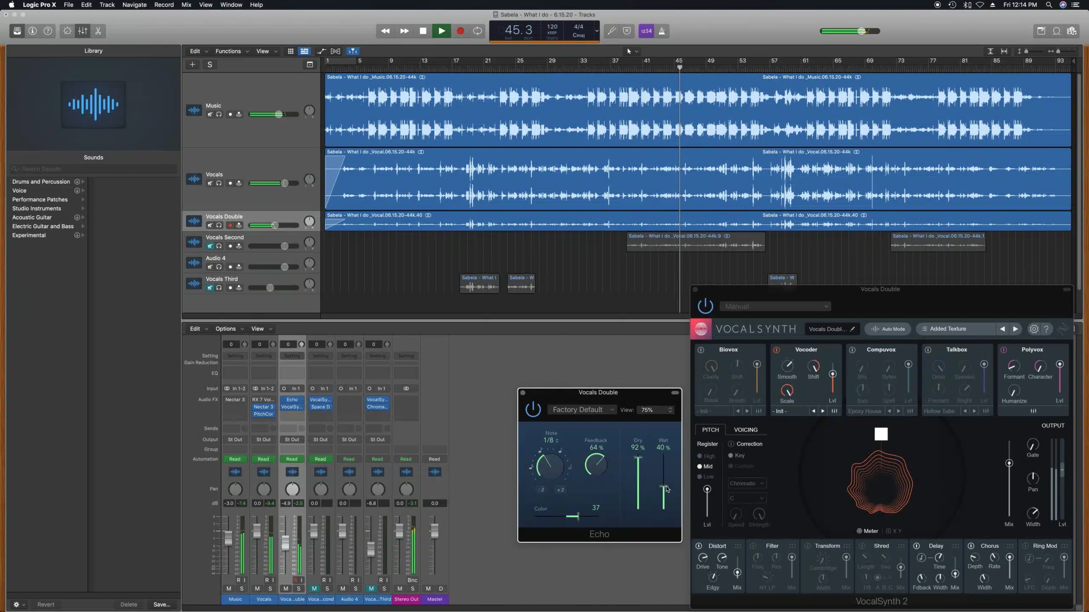Open the Inspector info icon
The width and height of the screenshot is (1089, 612).
pyautogui.click(x=32, y=31)
